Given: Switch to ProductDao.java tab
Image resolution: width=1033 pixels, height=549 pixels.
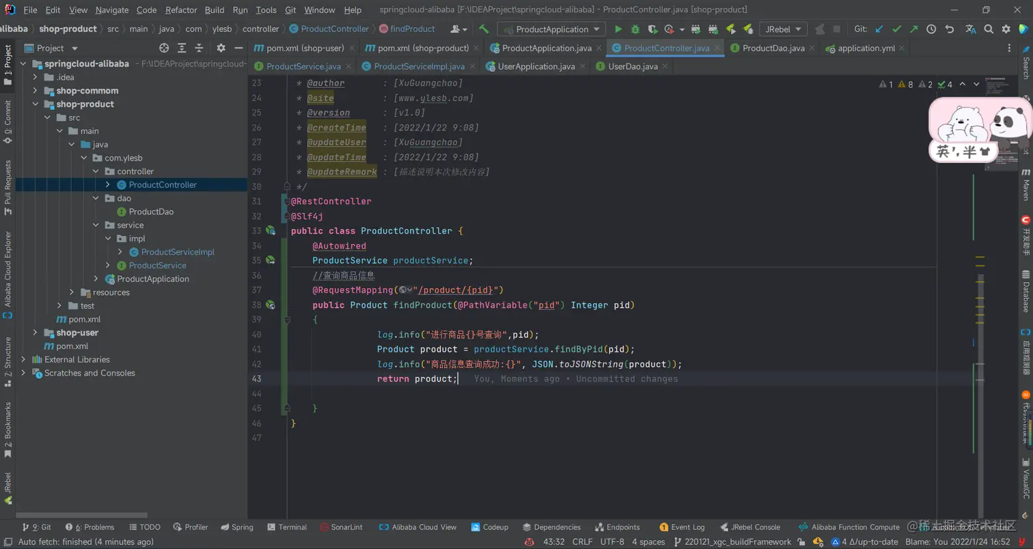Looking at the screenshot, I should tap(773, 48).
